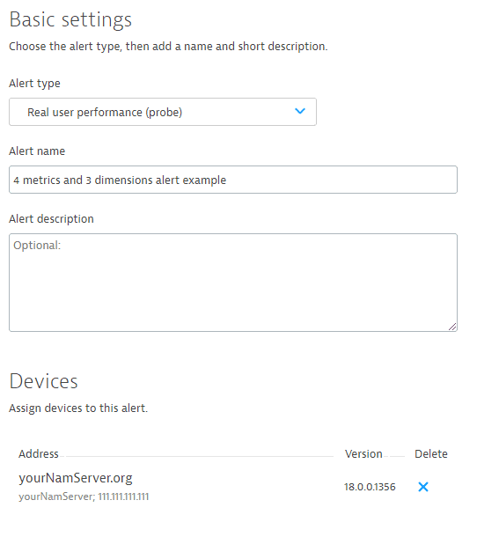The height and width of the screenshot is (537, 477).
Task: Click the 'Alert type' field label
Action: tap(34, 84)
